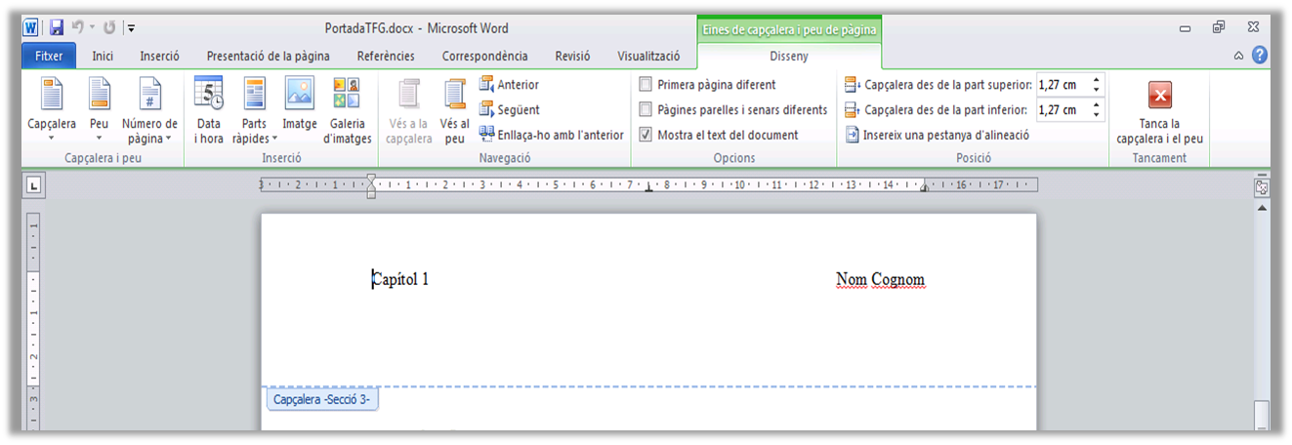Image resolution: width=1292 pixels, height=445 pixels.
Task: Increase Capçalera des de la part superior value
Action: [x=1097, y=81]
